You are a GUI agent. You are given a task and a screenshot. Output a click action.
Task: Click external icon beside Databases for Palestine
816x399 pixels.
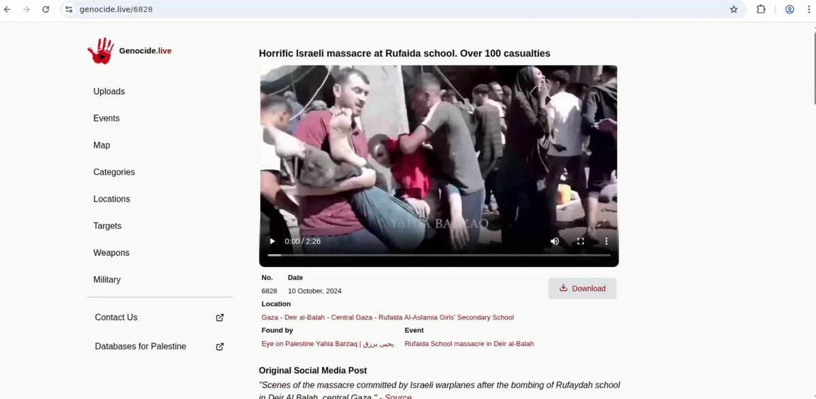pyautogui.click(x=220, y=347)
